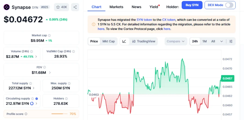Screen dimensions: 244x120
Task: Expand the time range chevron dropdown
Action: [221, 41]
